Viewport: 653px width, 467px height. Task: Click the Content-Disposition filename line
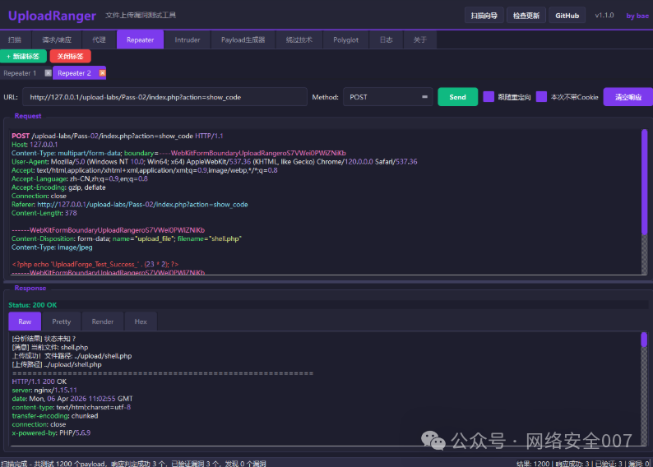tap(127, 238)
